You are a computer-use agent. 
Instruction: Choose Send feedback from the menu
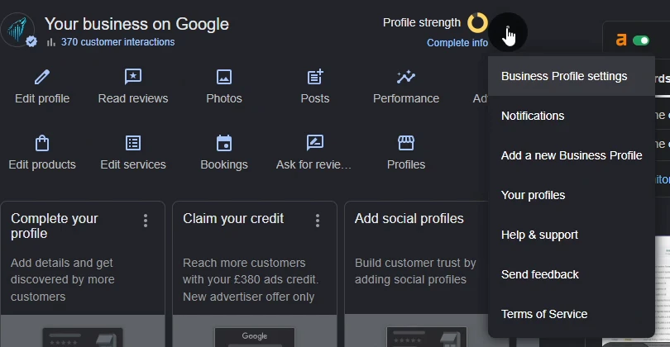pos(572,275)
